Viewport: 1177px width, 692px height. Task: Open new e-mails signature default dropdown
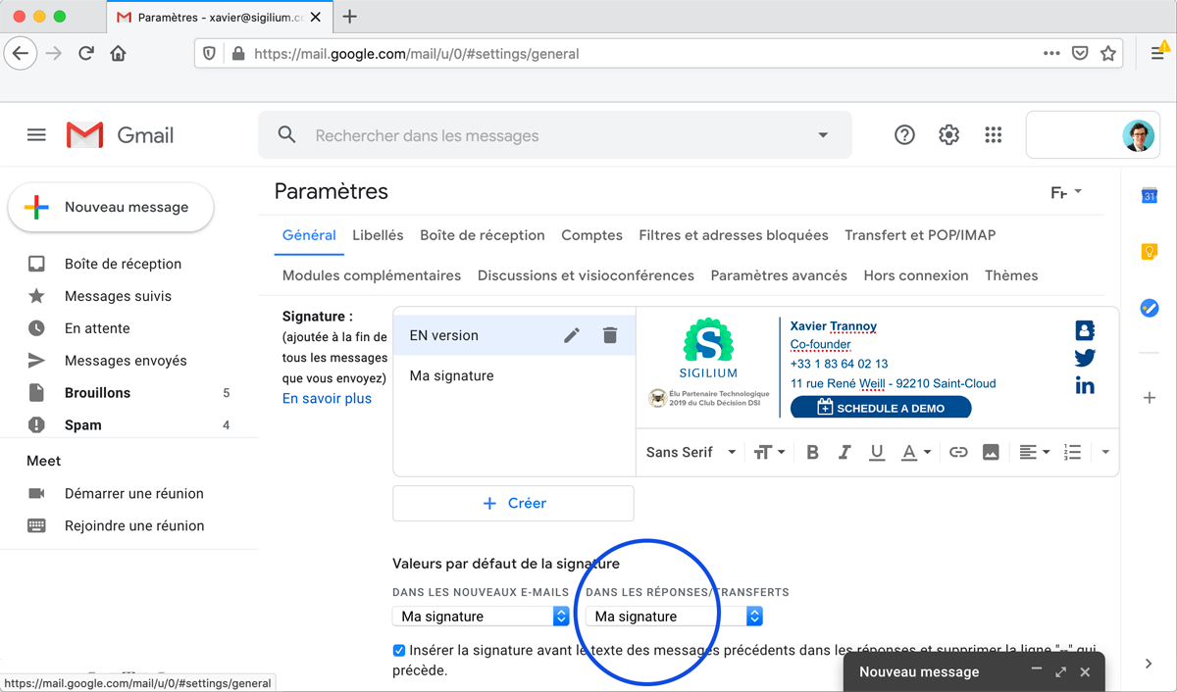481,616
